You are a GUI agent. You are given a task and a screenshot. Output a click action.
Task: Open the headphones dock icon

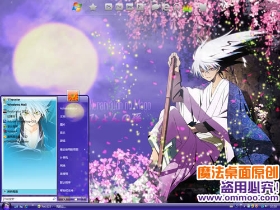176,7
